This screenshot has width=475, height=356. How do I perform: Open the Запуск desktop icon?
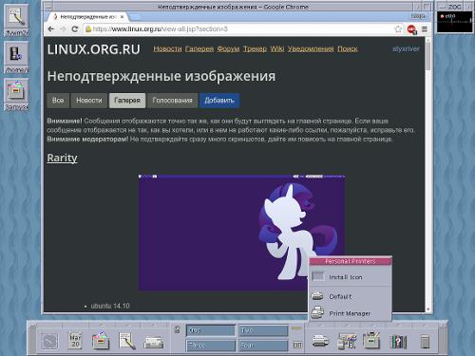point(16,95)
